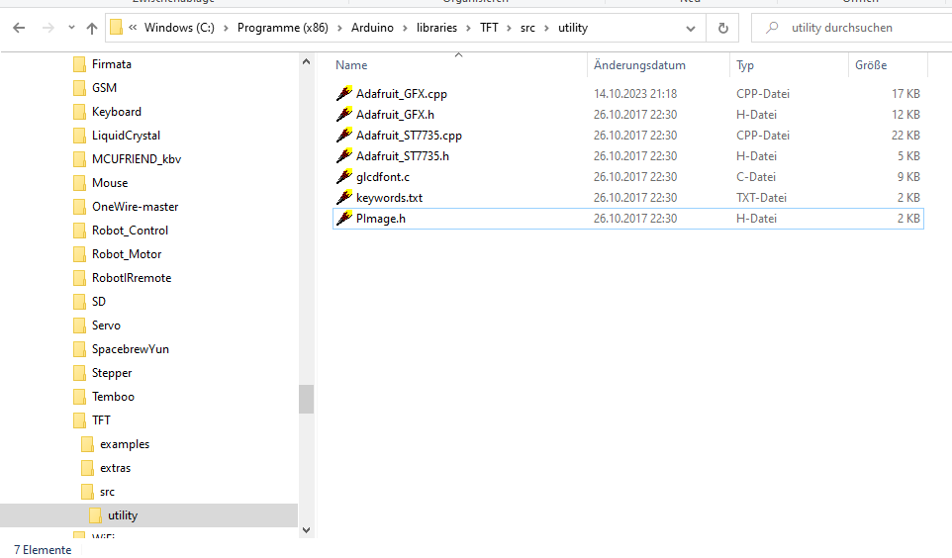Screen dimensions: 952x558
Task: Select the SD folder icon in tree
Action: pyautogui.click(x=79, y=302)
